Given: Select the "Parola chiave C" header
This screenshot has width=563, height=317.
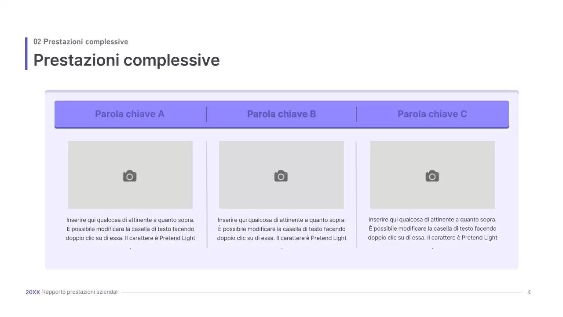Looking at the screenshot, I should pos(432,114).
